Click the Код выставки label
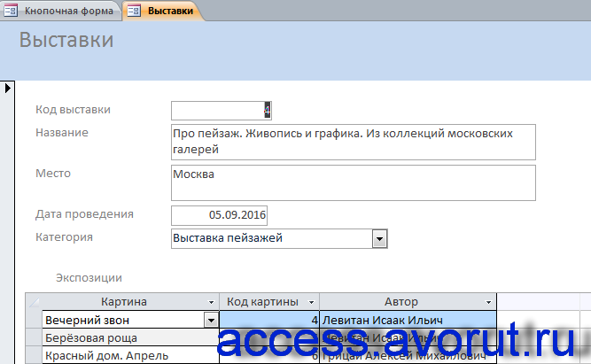This screenshot has width=591, height=364. point(74,110)
